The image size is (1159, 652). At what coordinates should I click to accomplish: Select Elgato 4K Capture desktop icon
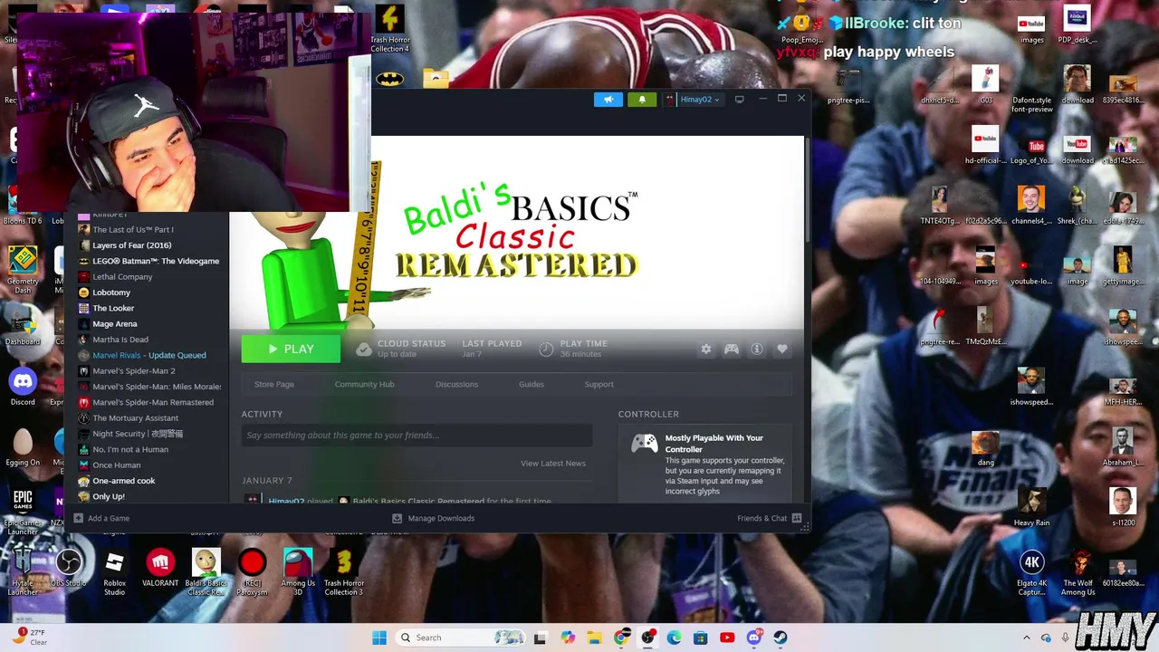(x=1031, y=573)
